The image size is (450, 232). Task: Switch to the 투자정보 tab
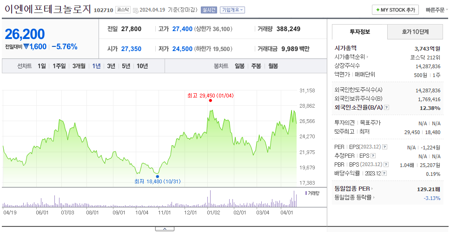(x=360, y=32)
